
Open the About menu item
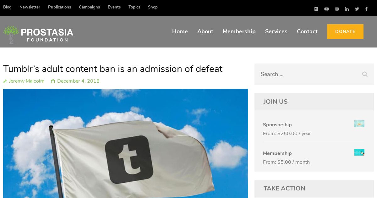[x=205, y=31]
